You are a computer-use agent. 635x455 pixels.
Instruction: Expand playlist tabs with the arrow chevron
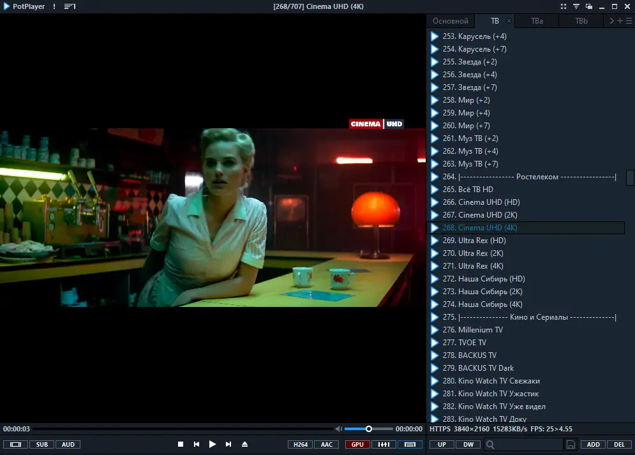click(x=611, y=20)
